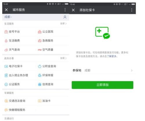Select 快撤理赔服务 label

point(17,110)
